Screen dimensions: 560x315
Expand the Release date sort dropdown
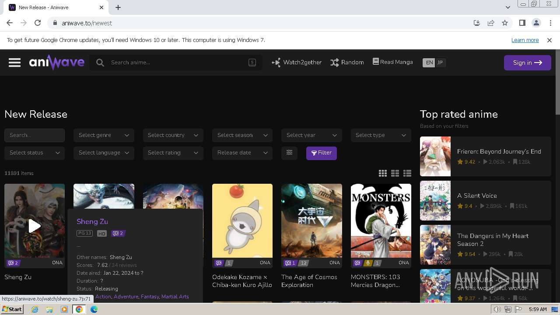[242, 153]
